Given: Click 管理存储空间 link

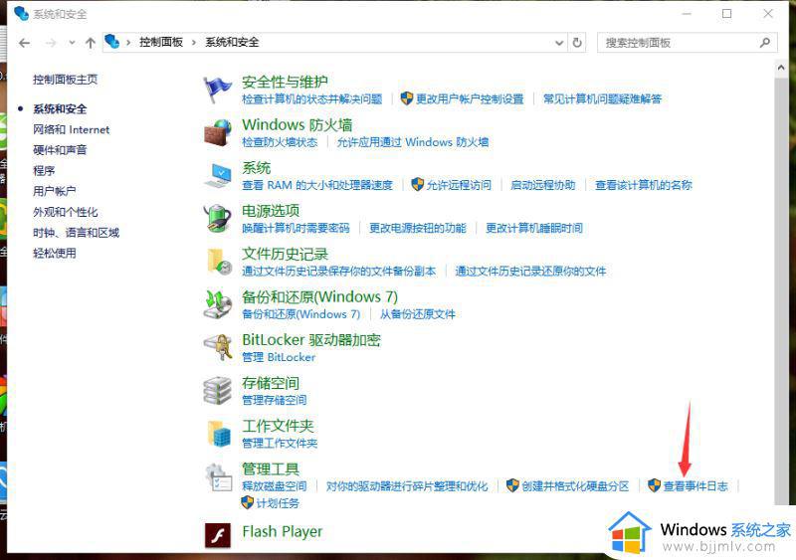Looking at the screenshot, I should tap(275, 400).
